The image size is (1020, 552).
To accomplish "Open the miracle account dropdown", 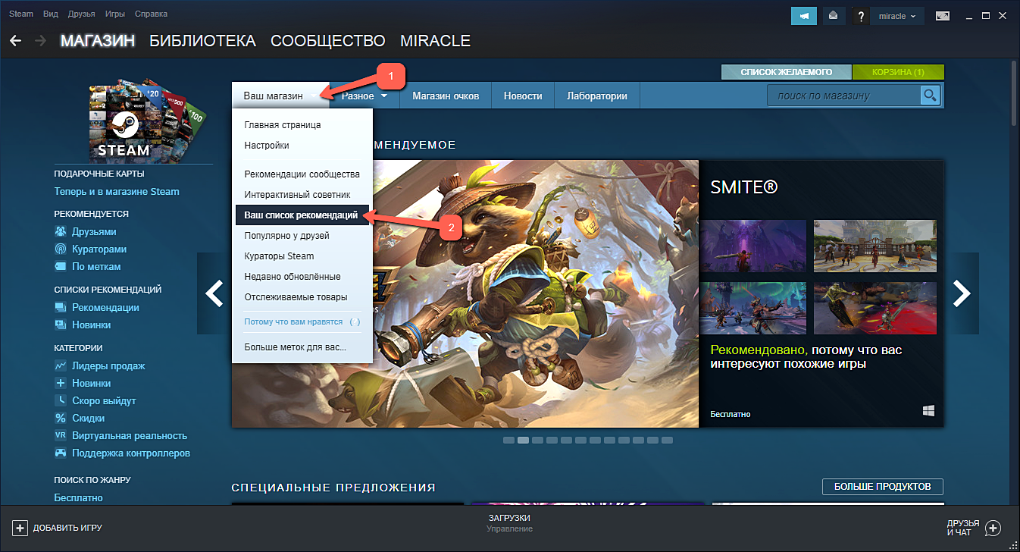I will 897,16.
